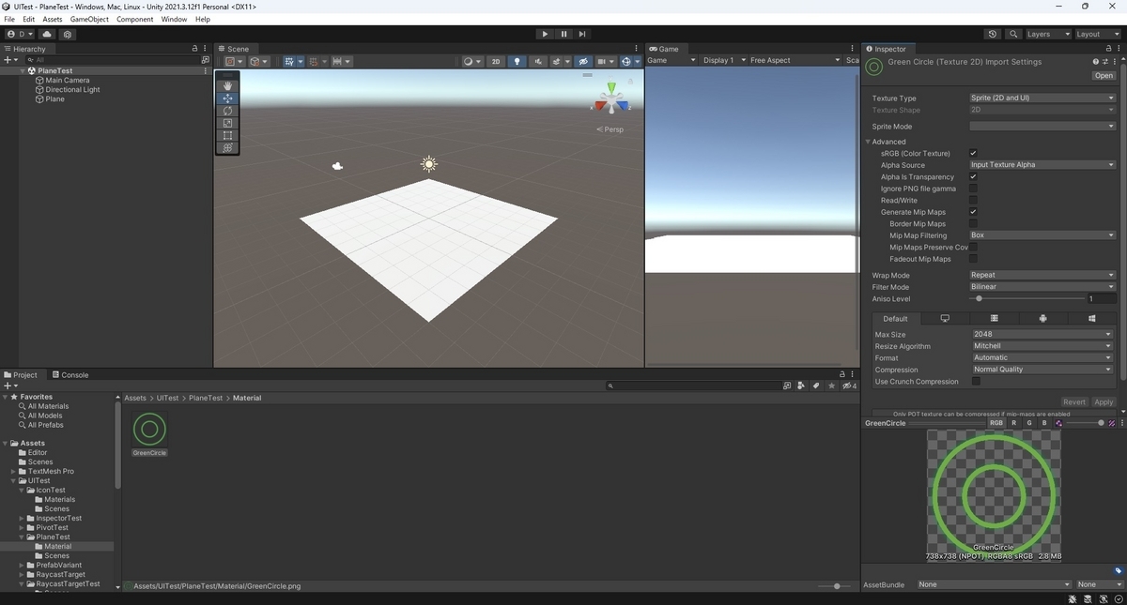Select the Dedicated Server platform tab icon

[x=995, y=319]
